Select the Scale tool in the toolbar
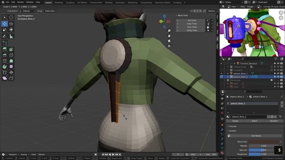 point(4,30)
